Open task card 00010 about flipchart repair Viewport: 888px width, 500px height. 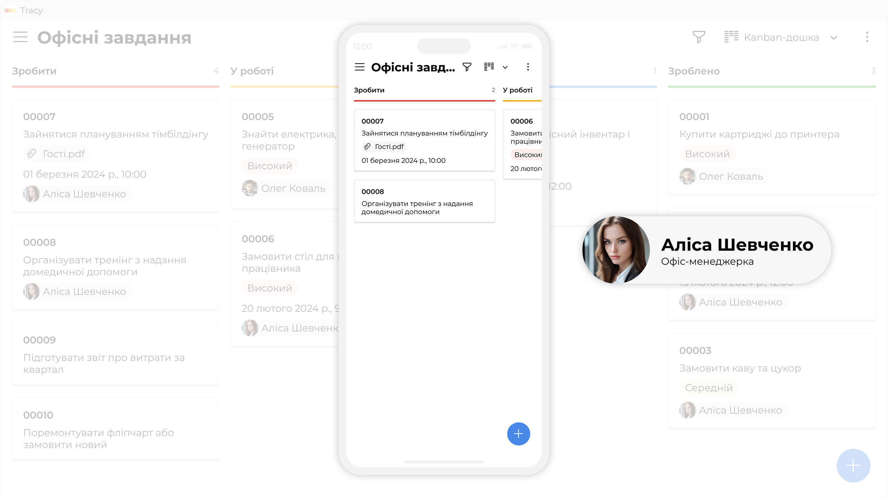tap(115, 429)
